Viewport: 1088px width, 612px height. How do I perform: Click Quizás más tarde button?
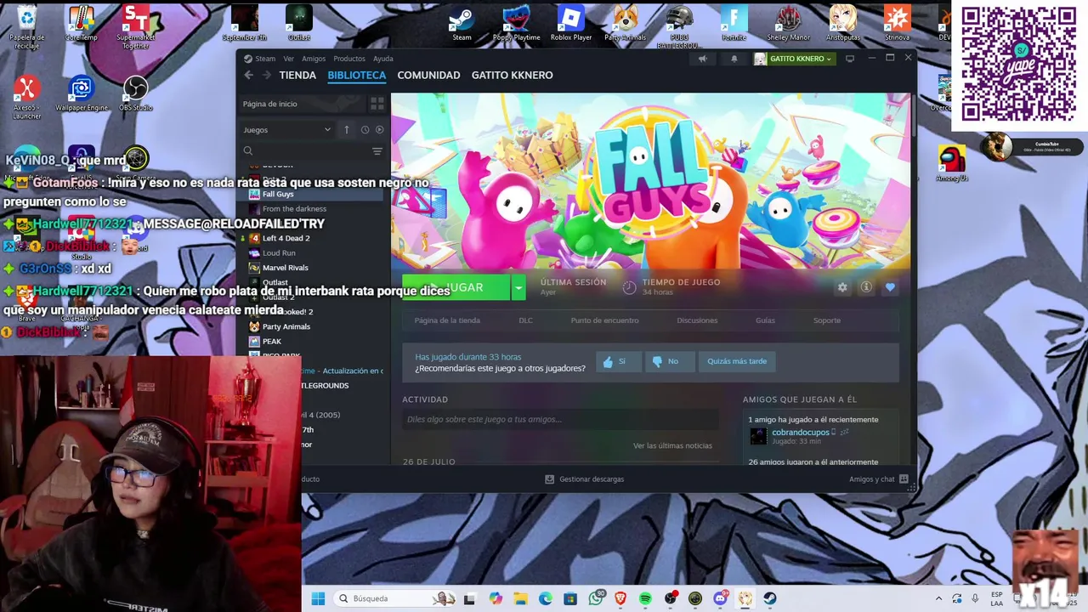(737, 361)
